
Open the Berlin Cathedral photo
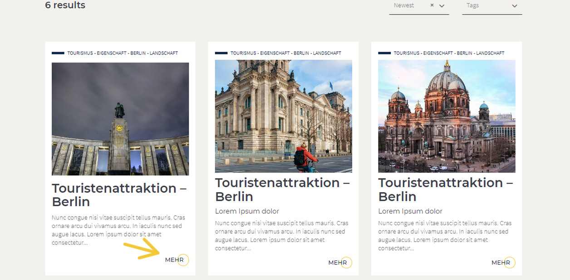coord(447,116)
